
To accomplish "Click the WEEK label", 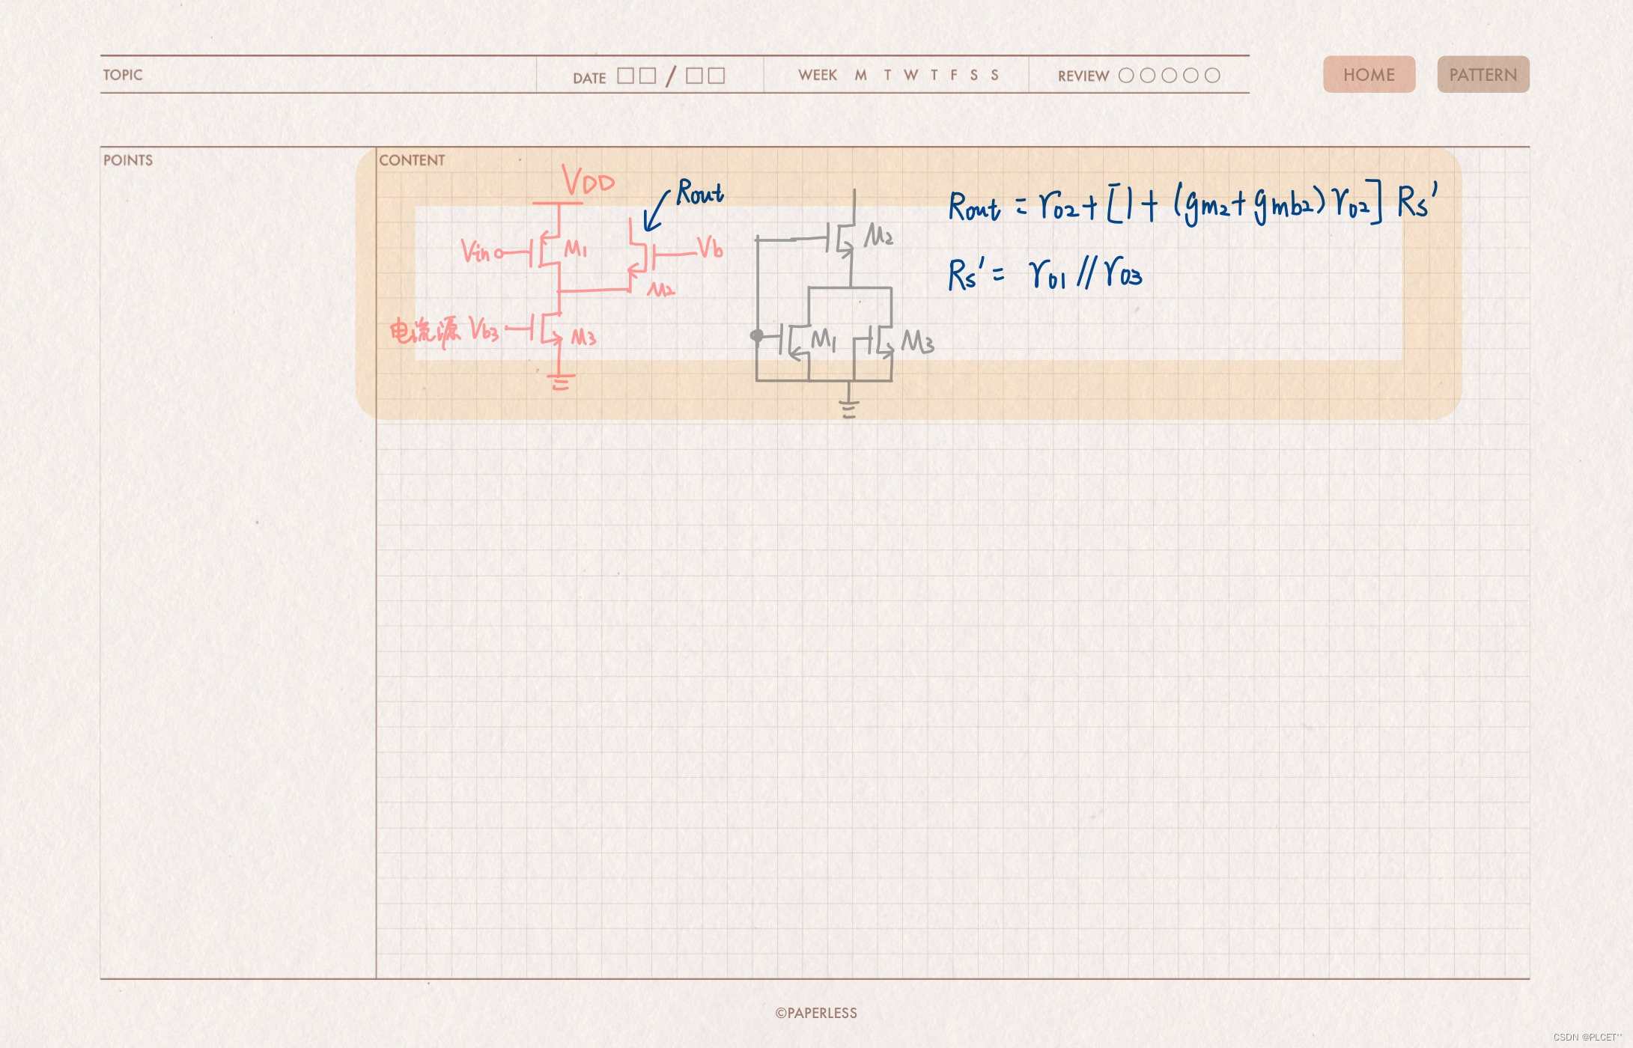I will 817,75.
